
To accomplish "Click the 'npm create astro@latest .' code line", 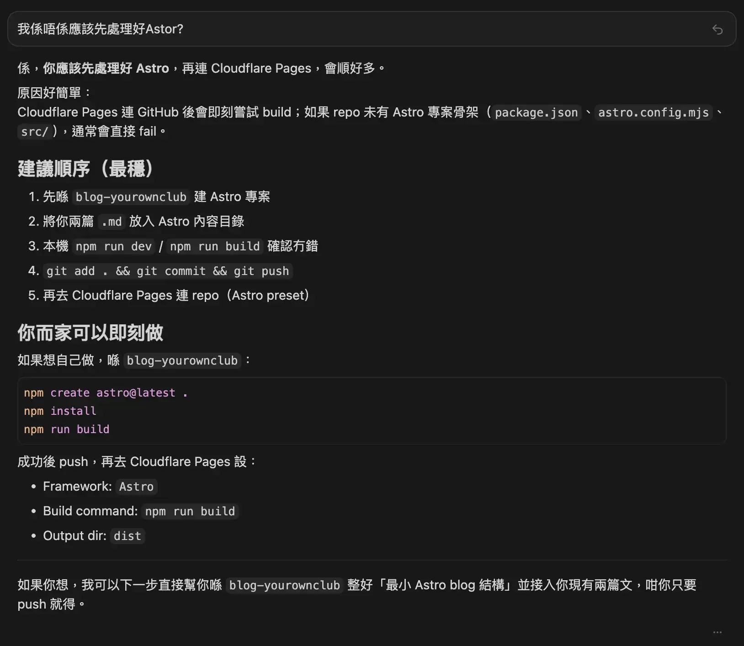I will (x=106, y=393).
